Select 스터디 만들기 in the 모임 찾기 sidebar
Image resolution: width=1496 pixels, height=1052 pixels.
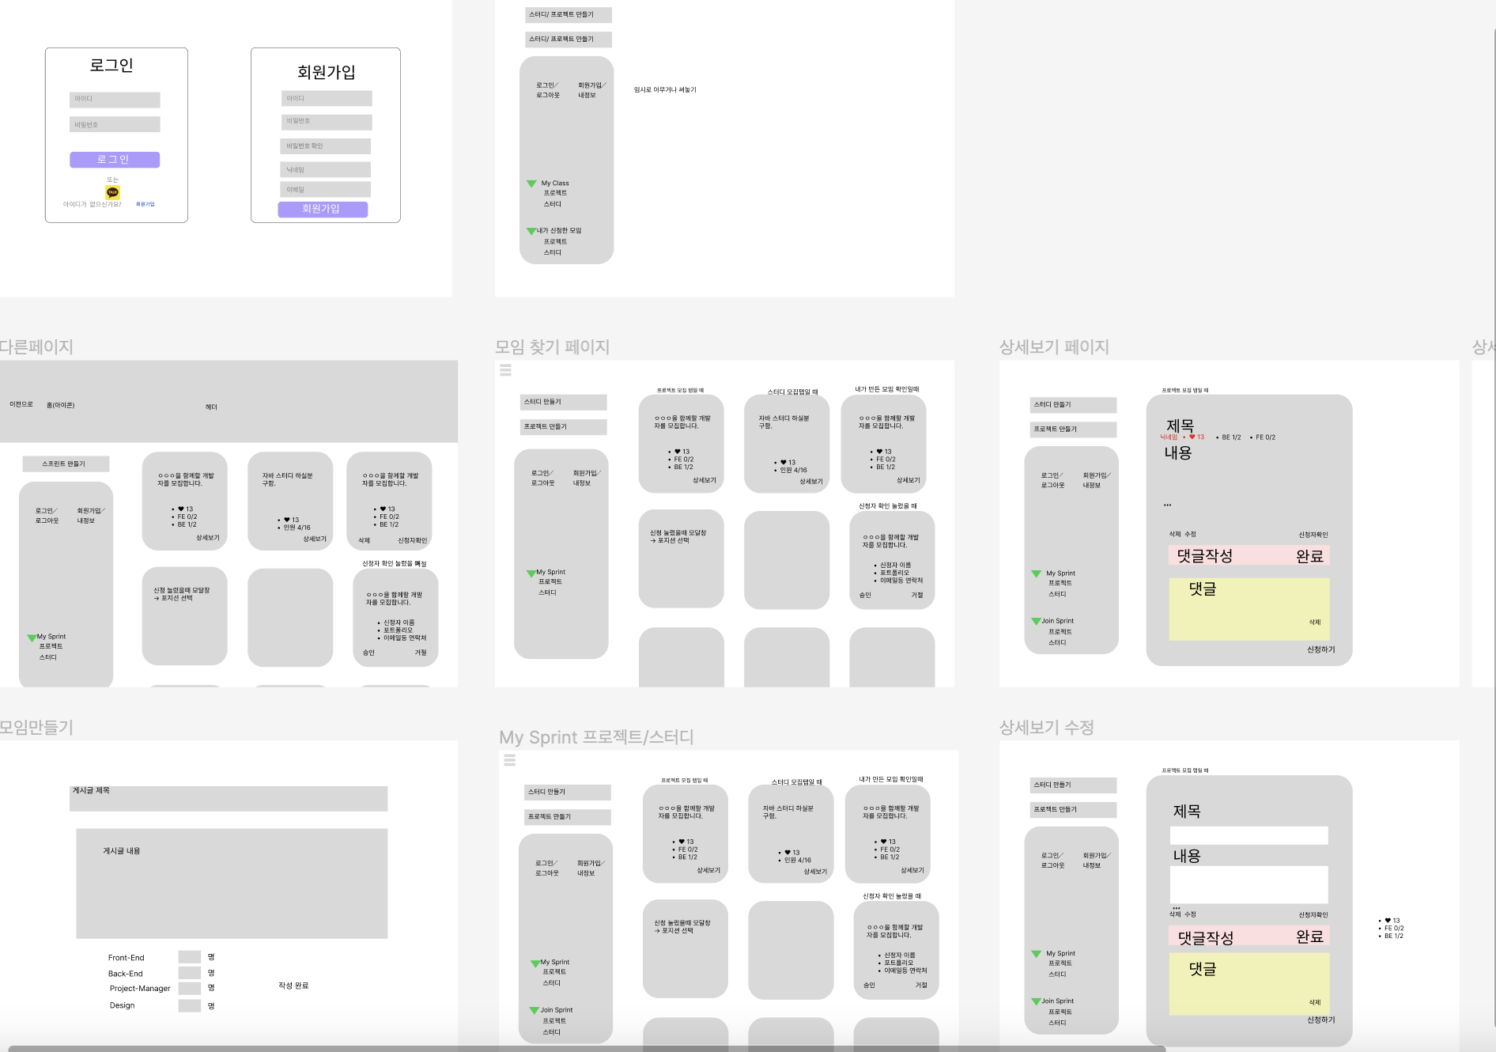(562, 402)
